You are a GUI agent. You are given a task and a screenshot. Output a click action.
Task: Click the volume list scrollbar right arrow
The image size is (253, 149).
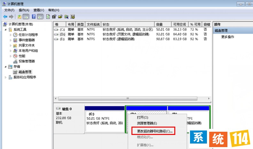(209, 98)
